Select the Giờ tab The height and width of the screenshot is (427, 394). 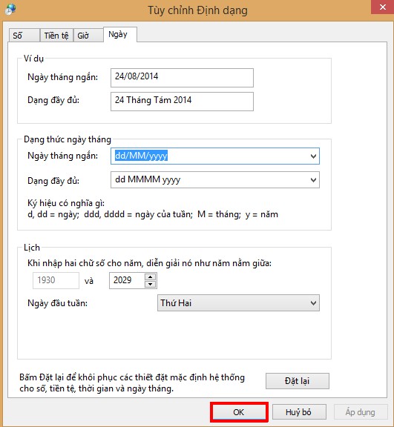[88, 36]
